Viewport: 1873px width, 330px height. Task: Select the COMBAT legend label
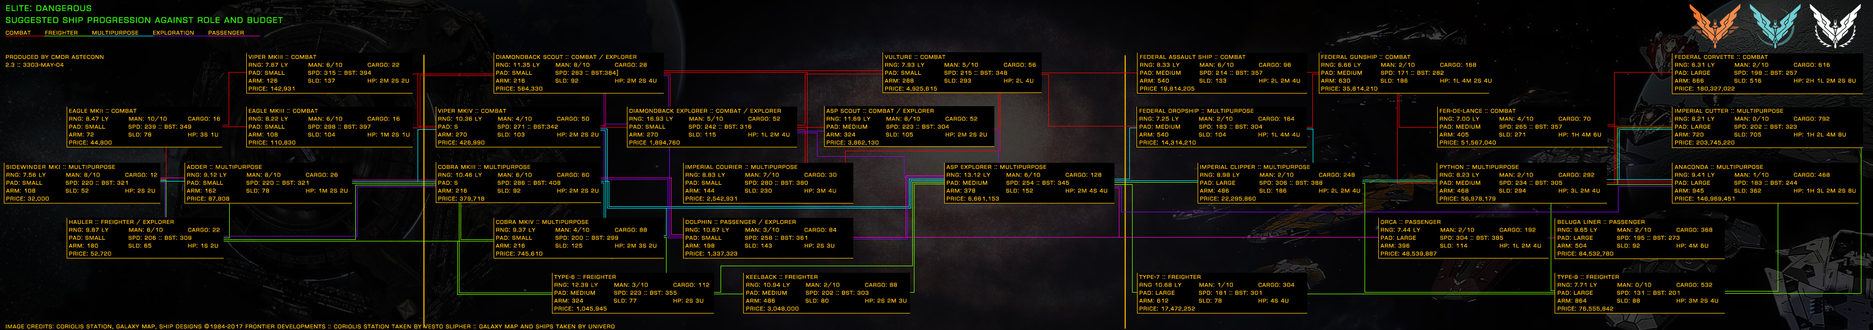(x=18, y=32)
